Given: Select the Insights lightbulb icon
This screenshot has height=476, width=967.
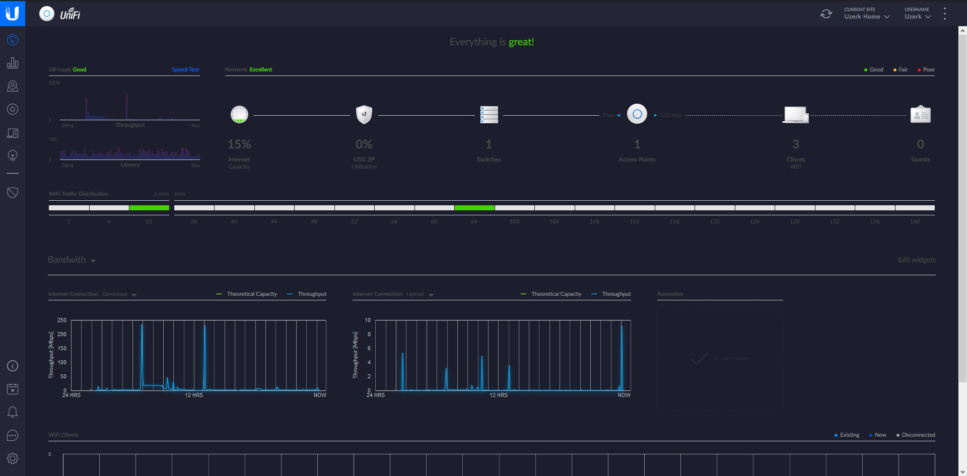Looking at the screenshot, I should coord(13,155).
